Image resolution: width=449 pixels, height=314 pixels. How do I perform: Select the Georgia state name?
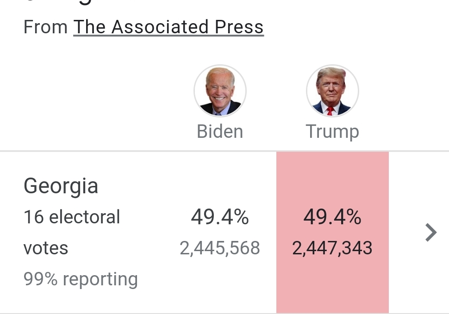61,186
